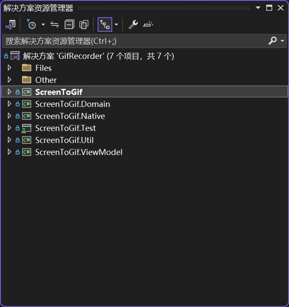289x307 pixels.
Task: Click the lock icon beside ScreenToGif.Native
Action: point(18,116)
